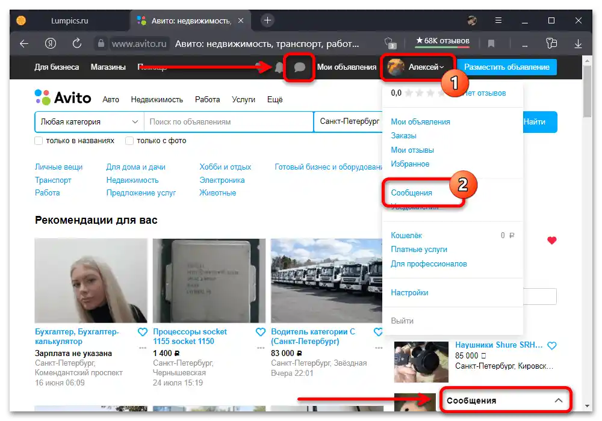Open more options for Бухгалтер listing
Screen dimensions: 602x421
(143, 348)
